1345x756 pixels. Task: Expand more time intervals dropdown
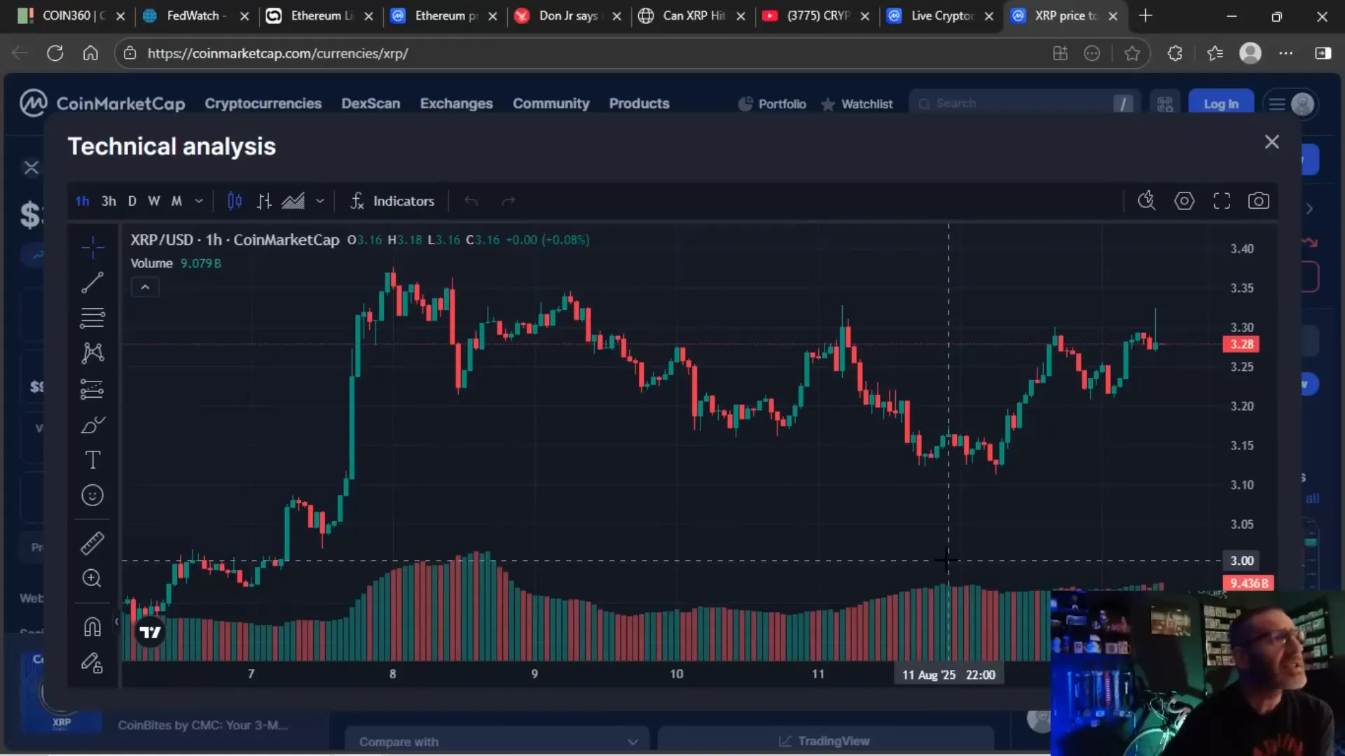click(x=199, y=202)
